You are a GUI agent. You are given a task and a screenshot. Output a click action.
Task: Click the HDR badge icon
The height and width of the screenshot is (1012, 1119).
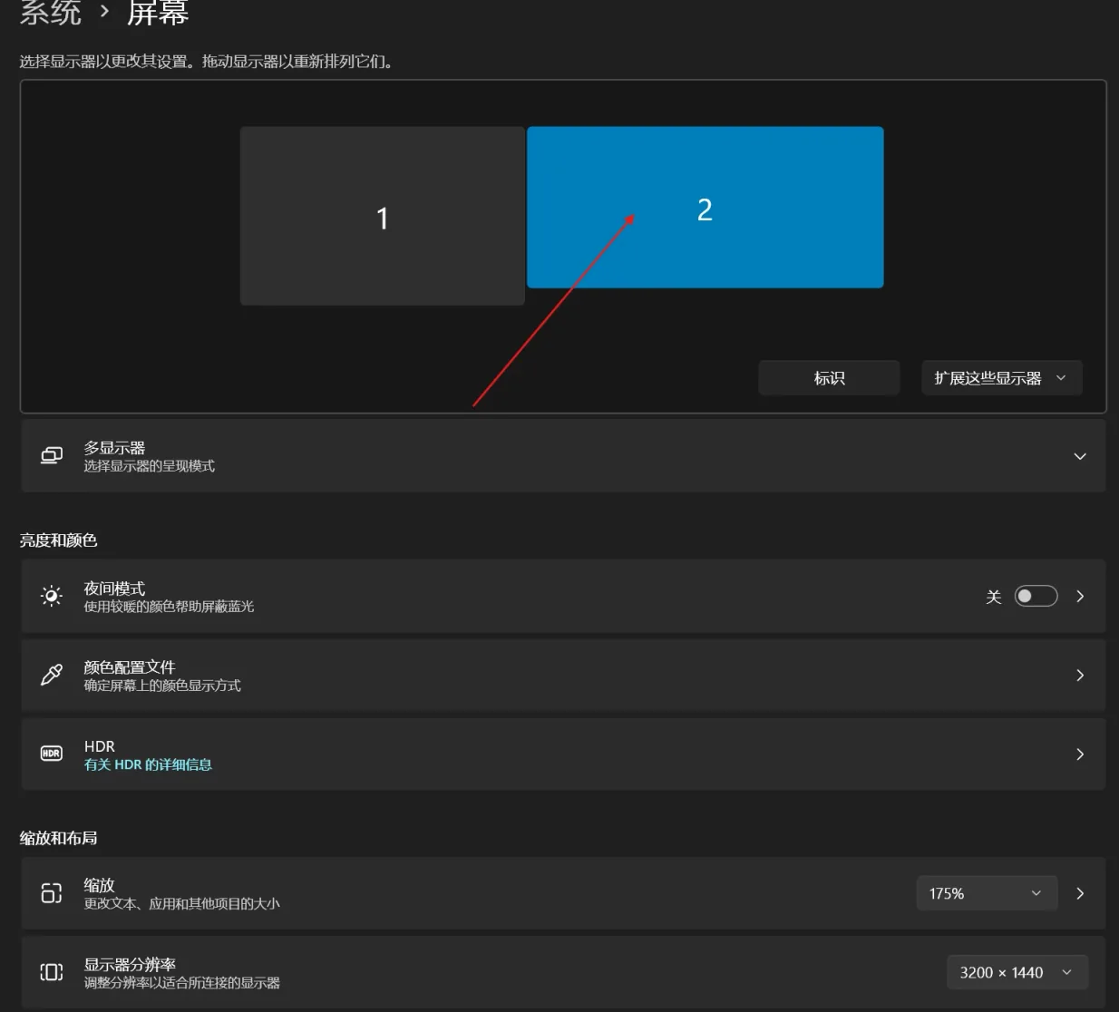coord(52,754)
